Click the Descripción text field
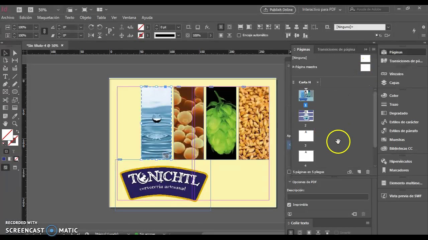This screenshot has height=240, width=428. [x=328, y=197]
